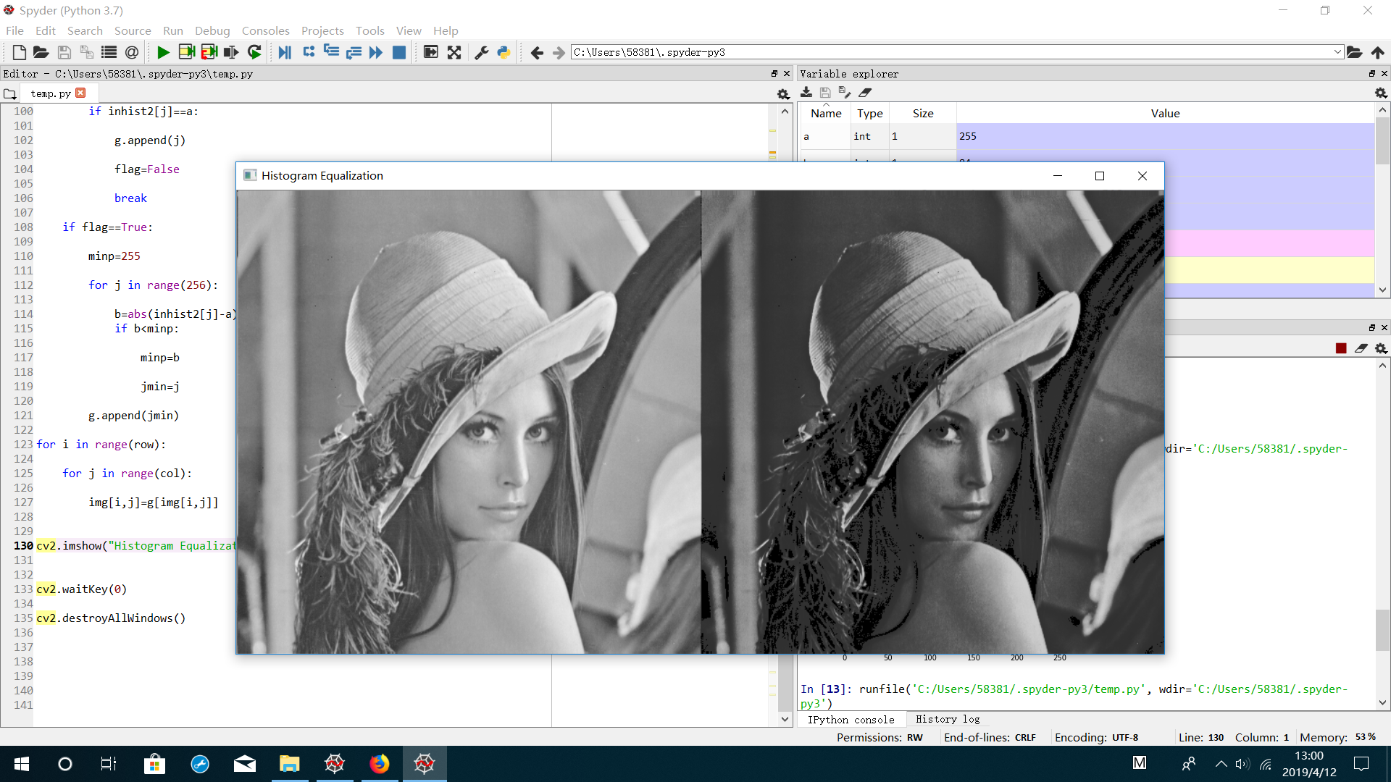Open IPython console options gear
The width and height of the screenshot is (1391, 782).
1381,348
